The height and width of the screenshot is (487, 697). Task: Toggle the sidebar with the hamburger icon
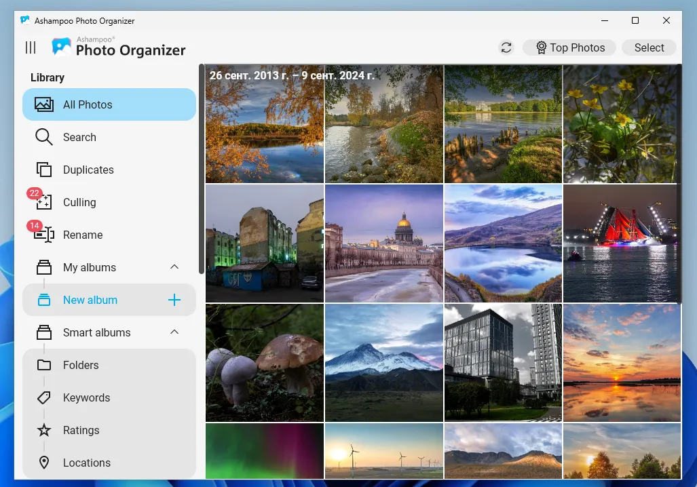click(30, 47)
